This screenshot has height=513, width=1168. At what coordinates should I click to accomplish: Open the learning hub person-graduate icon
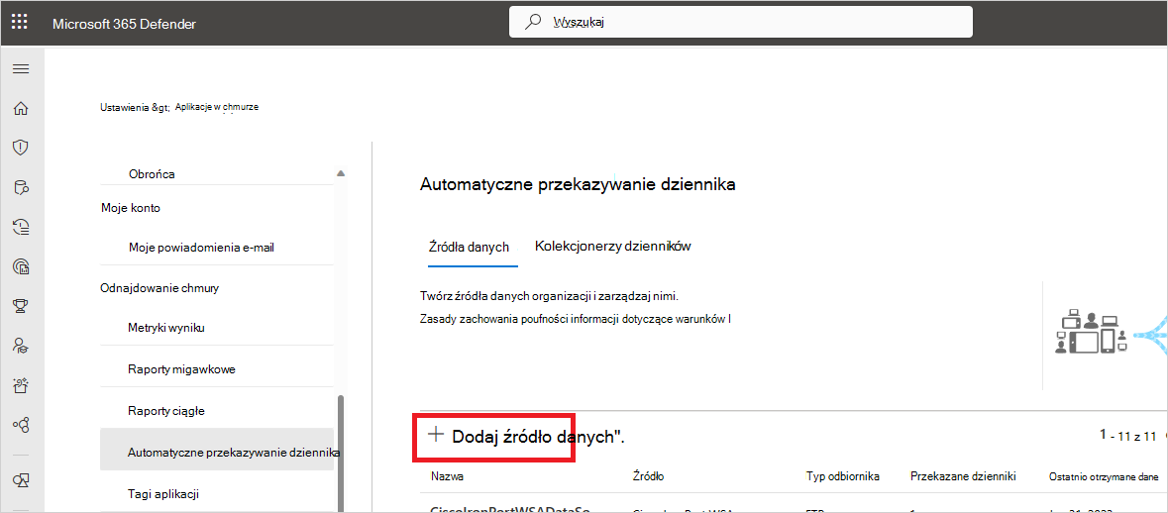[21, 345]
